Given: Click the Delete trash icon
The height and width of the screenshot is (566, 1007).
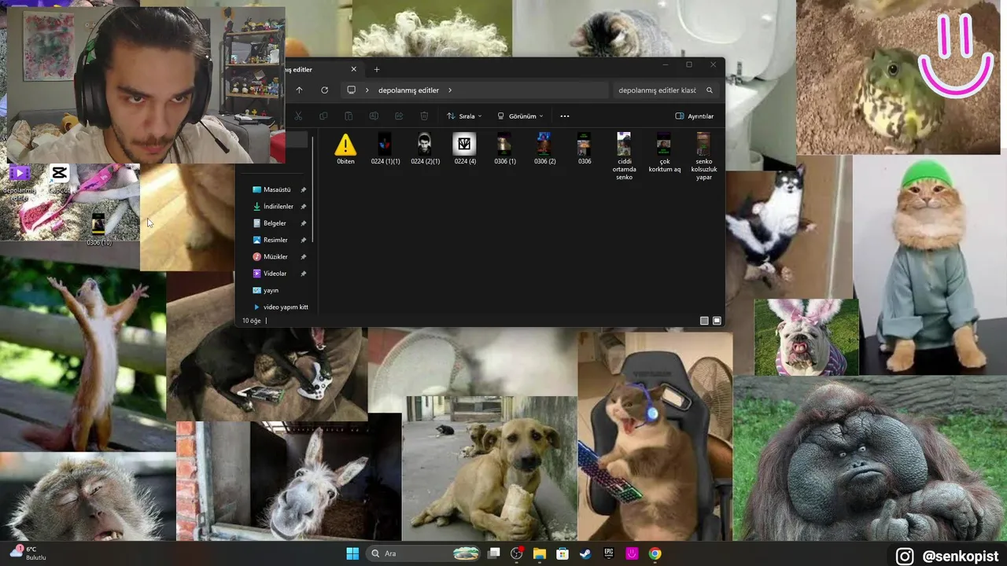Looking at the screenshot, I should 424,116.
